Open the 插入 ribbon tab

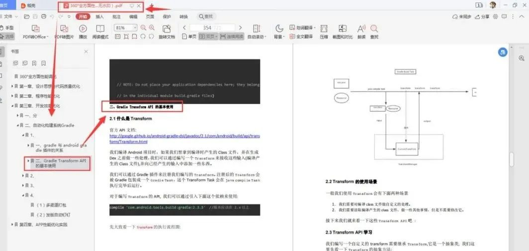(99, 16)
